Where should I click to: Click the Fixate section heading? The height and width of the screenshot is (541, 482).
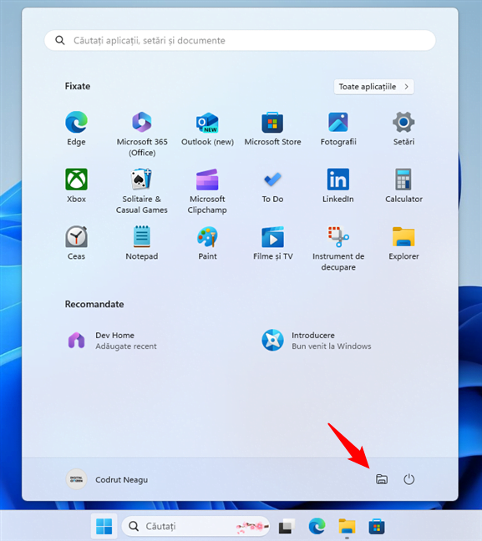tap(78, 86)
